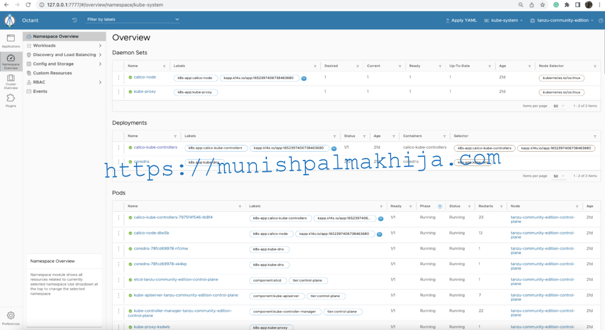605x330 pixels.
Task: Open coredns-78fcd69978-nfcmw pod link
Action: 161,249
